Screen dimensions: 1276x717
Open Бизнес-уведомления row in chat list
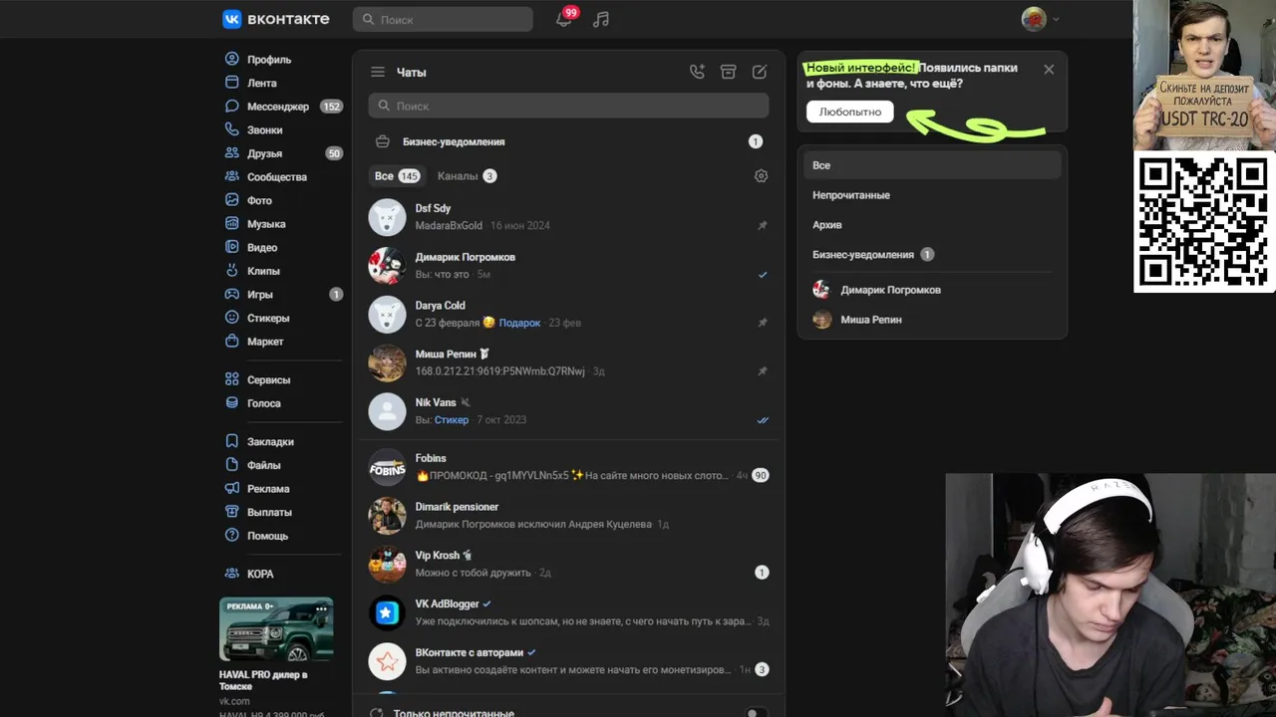[x=568, y=141]
